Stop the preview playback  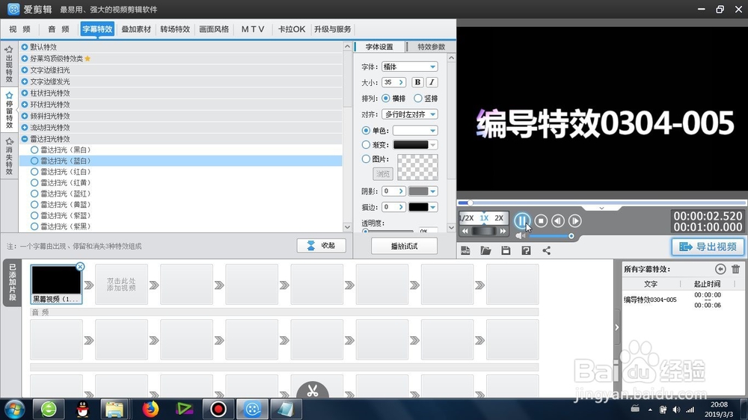(541, 220)
